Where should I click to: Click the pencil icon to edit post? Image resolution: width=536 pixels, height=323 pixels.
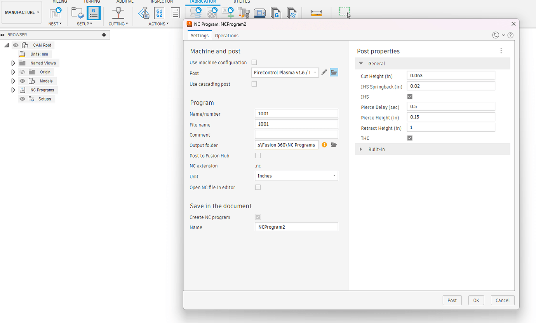click(x=324, y=73)
